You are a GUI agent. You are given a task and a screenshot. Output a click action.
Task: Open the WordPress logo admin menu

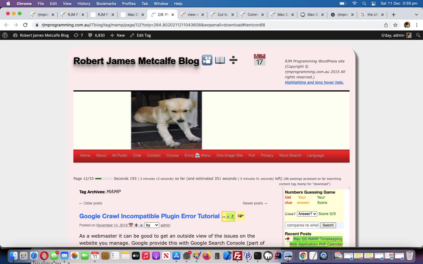[x=5, y=35]
